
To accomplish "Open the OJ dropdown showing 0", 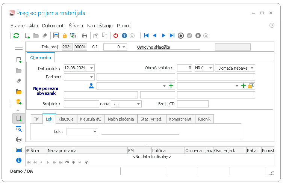I will pyautogui.click(x=124, y=47).
